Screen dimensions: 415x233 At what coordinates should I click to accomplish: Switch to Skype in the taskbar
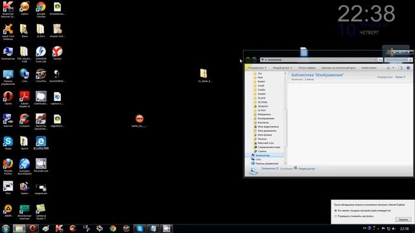pyautogui.click(x=139, y=228)
